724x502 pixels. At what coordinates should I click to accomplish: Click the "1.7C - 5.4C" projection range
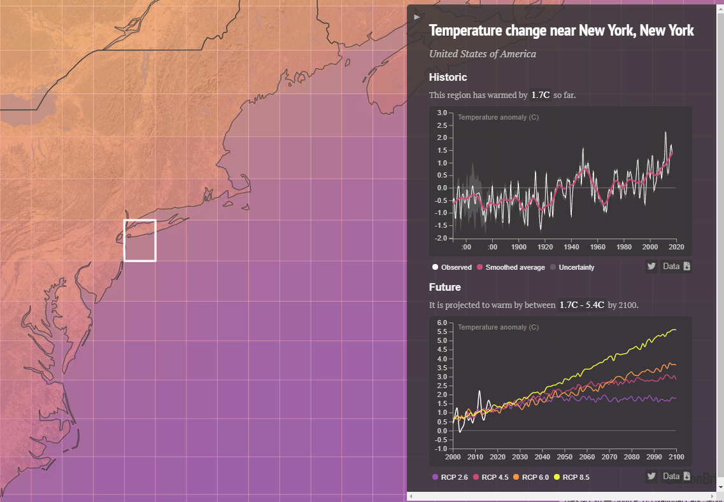(582, 305)
